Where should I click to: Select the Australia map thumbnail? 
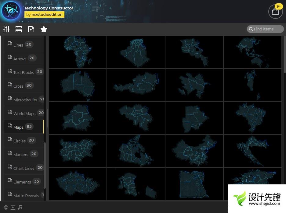(78, 85)
